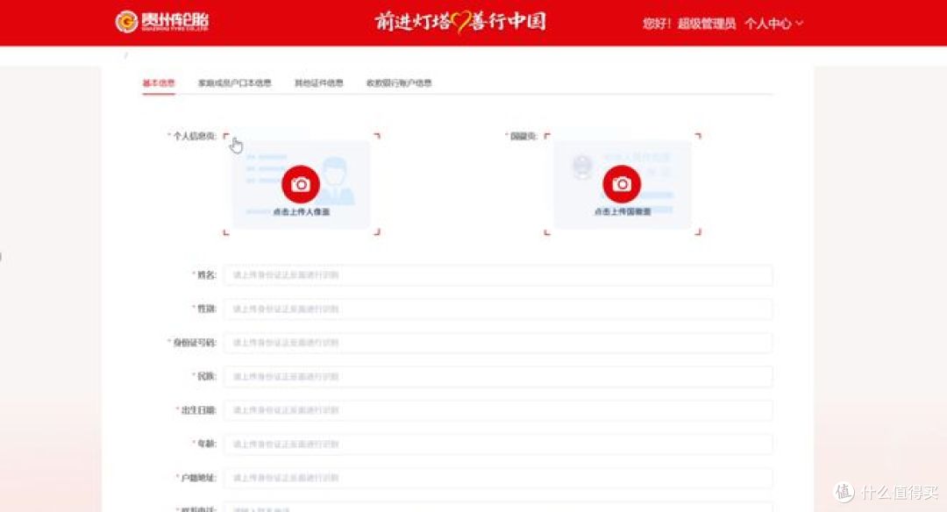Click the 户籍地址 input field
Viewport: 947px width, 512px height.
click(498, 478)
